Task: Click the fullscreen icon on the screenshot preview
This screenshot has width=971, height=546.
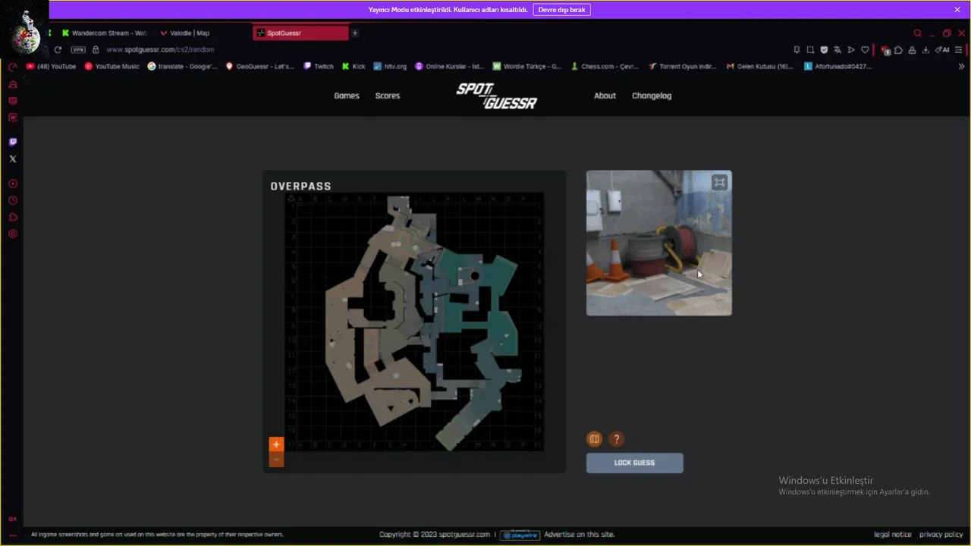Action: point(719,182)
